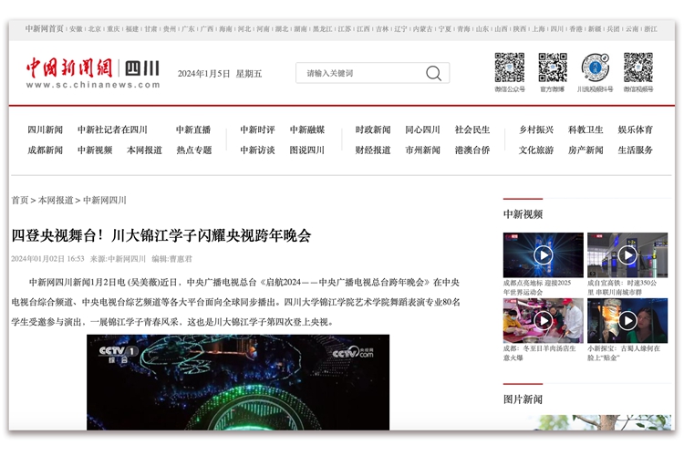Click the article date 2024年01月02日 16:53
The width and height of the screenshot is (684, 456).
tap(47, 259)
